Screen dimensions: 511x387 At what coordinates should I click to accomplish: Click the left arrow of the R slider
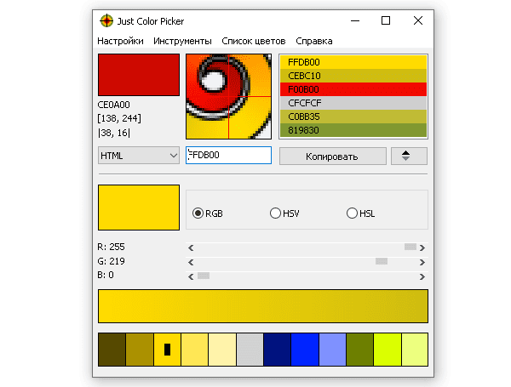191,248
